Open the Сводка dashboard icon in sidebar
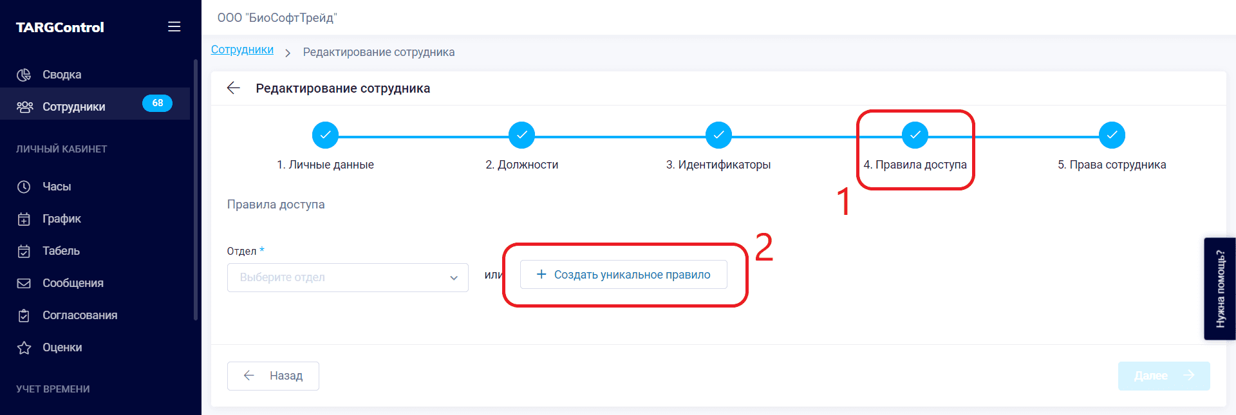Viewport: 1236px width, 415px height. point(24,74)
